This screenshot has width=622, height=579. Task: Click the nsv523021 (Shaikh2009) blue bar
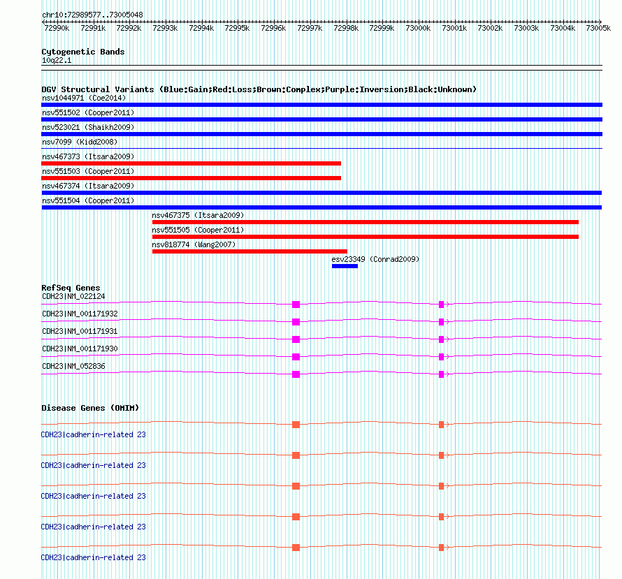click(x=321, y=134)
